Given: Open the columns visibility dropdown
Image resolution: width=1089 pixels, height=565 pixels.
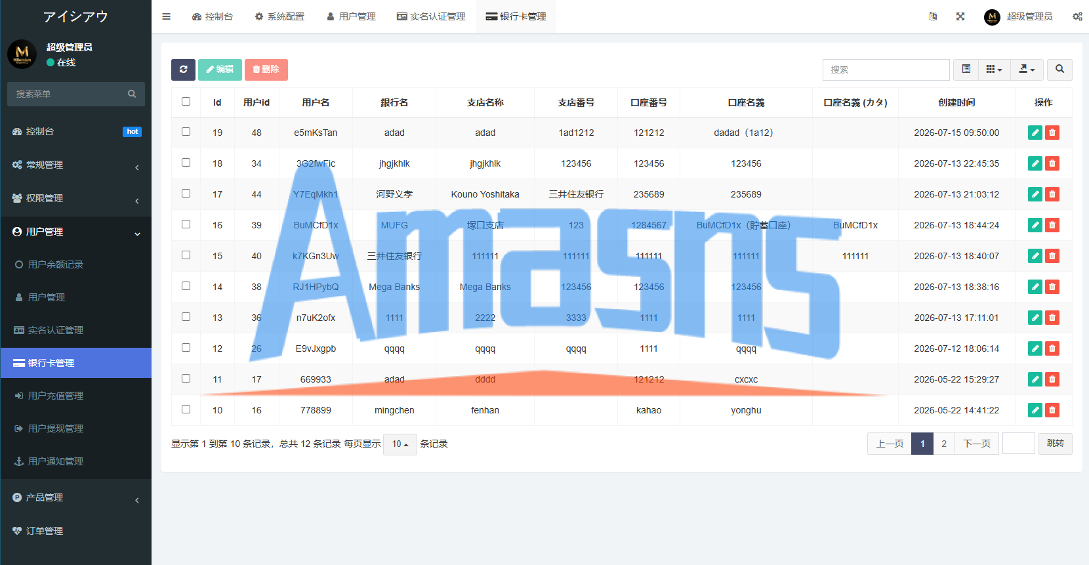Looking at the screenshot, I should (x=995, y=70).
